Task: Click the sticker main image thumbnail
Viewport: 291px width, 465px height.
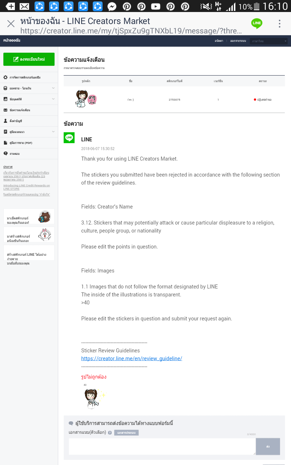Action: click(x=86, y=99)
